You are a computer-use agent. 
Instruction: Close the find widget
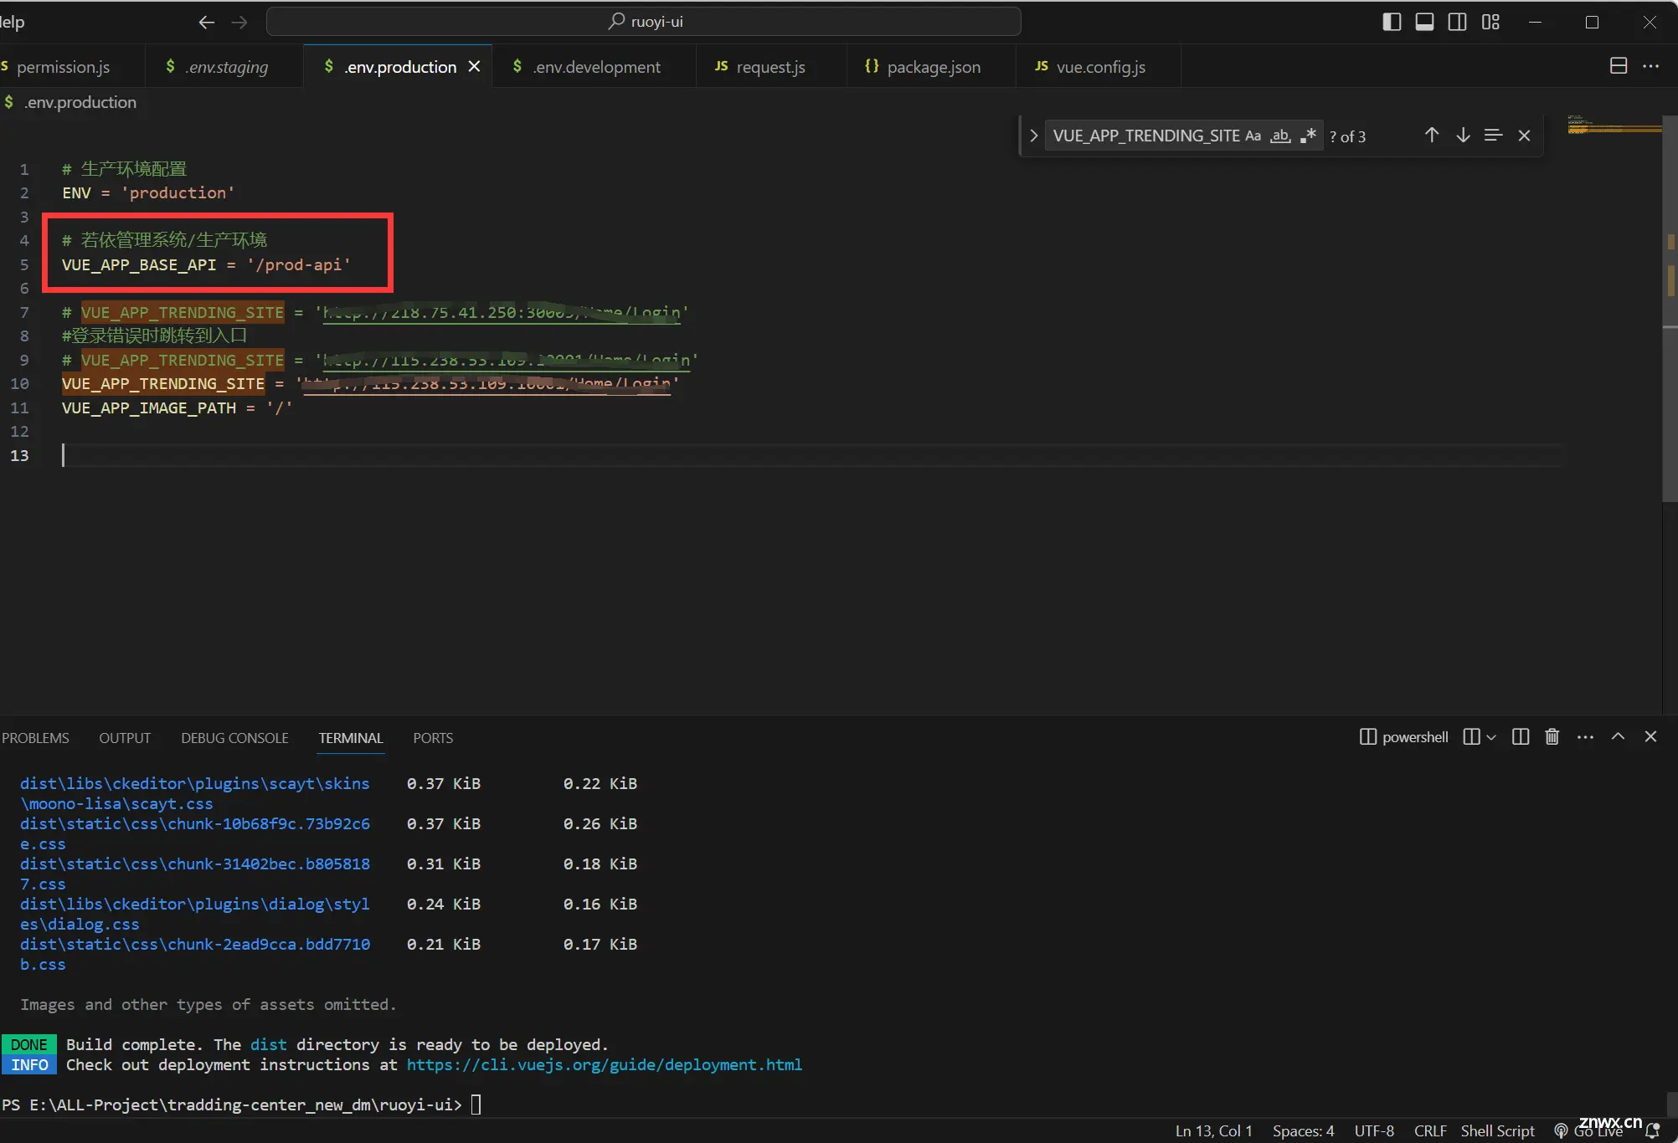pos(1524,136)
